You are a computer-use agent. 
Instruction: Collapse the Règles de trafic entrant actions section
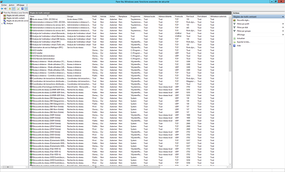click(283, 16)
